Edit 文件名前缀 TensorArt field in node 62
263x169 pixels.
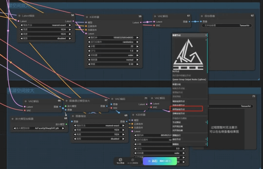pyautogui.click(x=227, y=26)
